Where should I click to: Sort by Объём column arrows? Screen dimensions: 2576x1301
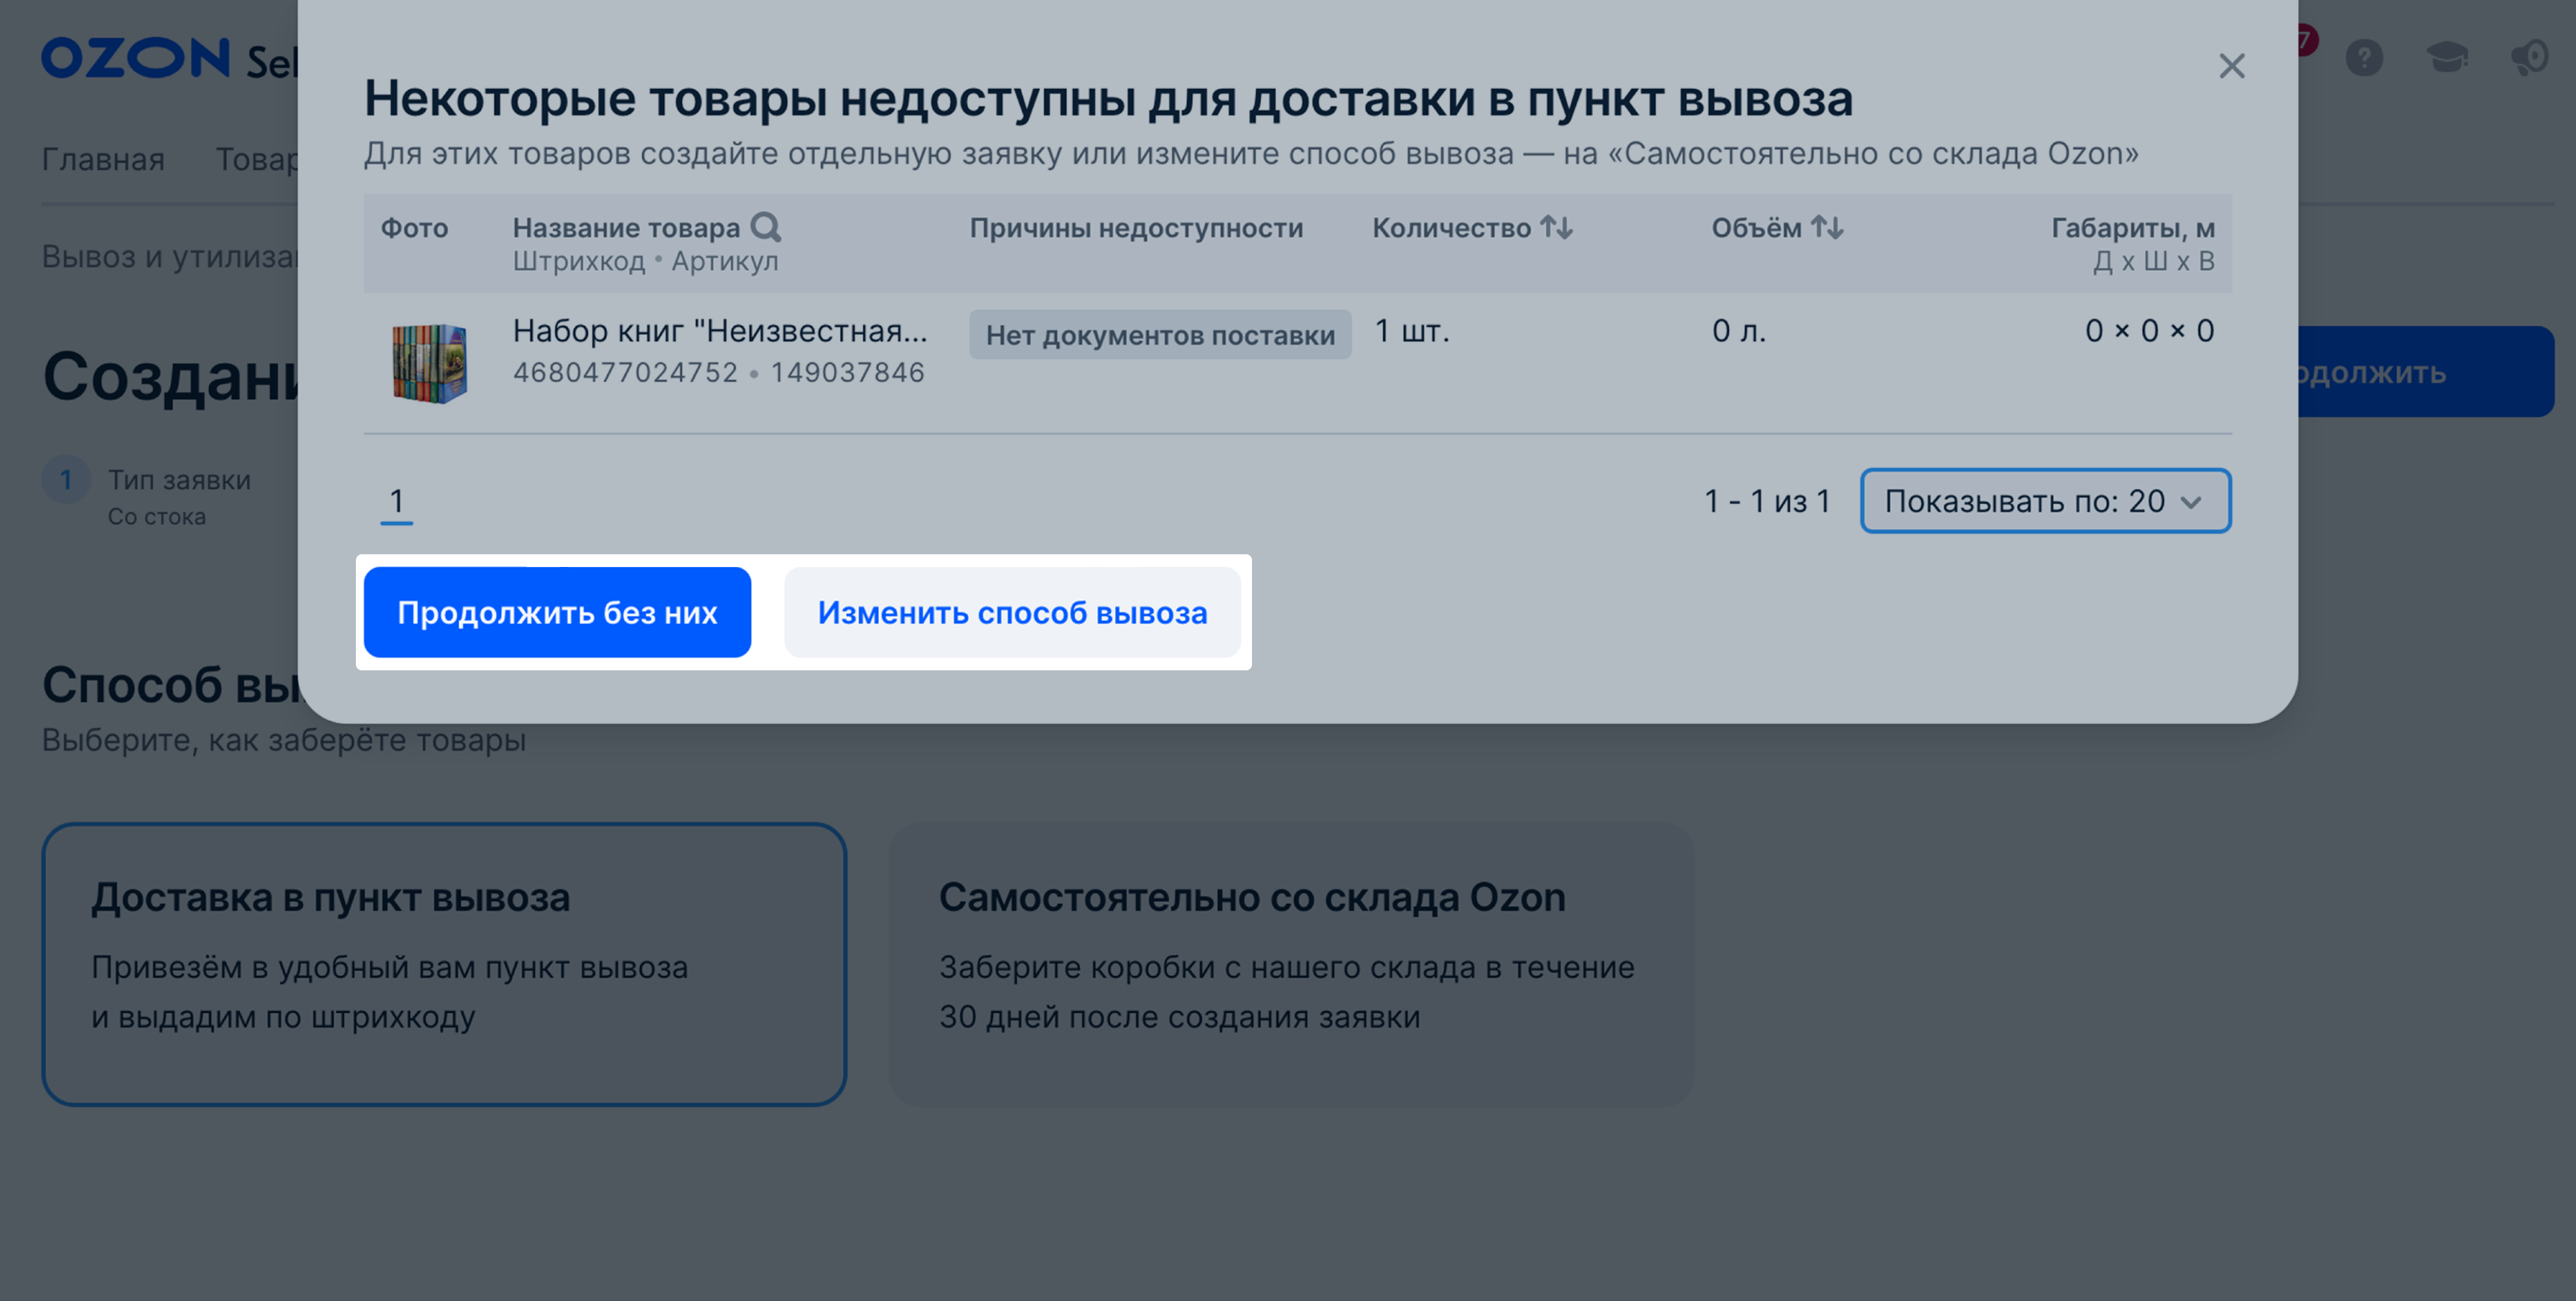[x=1827, y=227]
